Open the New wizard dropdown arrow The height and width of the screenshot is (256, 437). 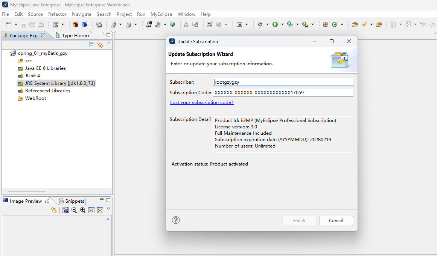coord(16,24)
